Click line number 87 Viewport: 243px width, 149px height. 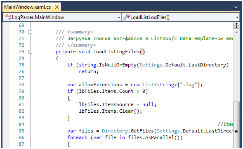(21, 144)
